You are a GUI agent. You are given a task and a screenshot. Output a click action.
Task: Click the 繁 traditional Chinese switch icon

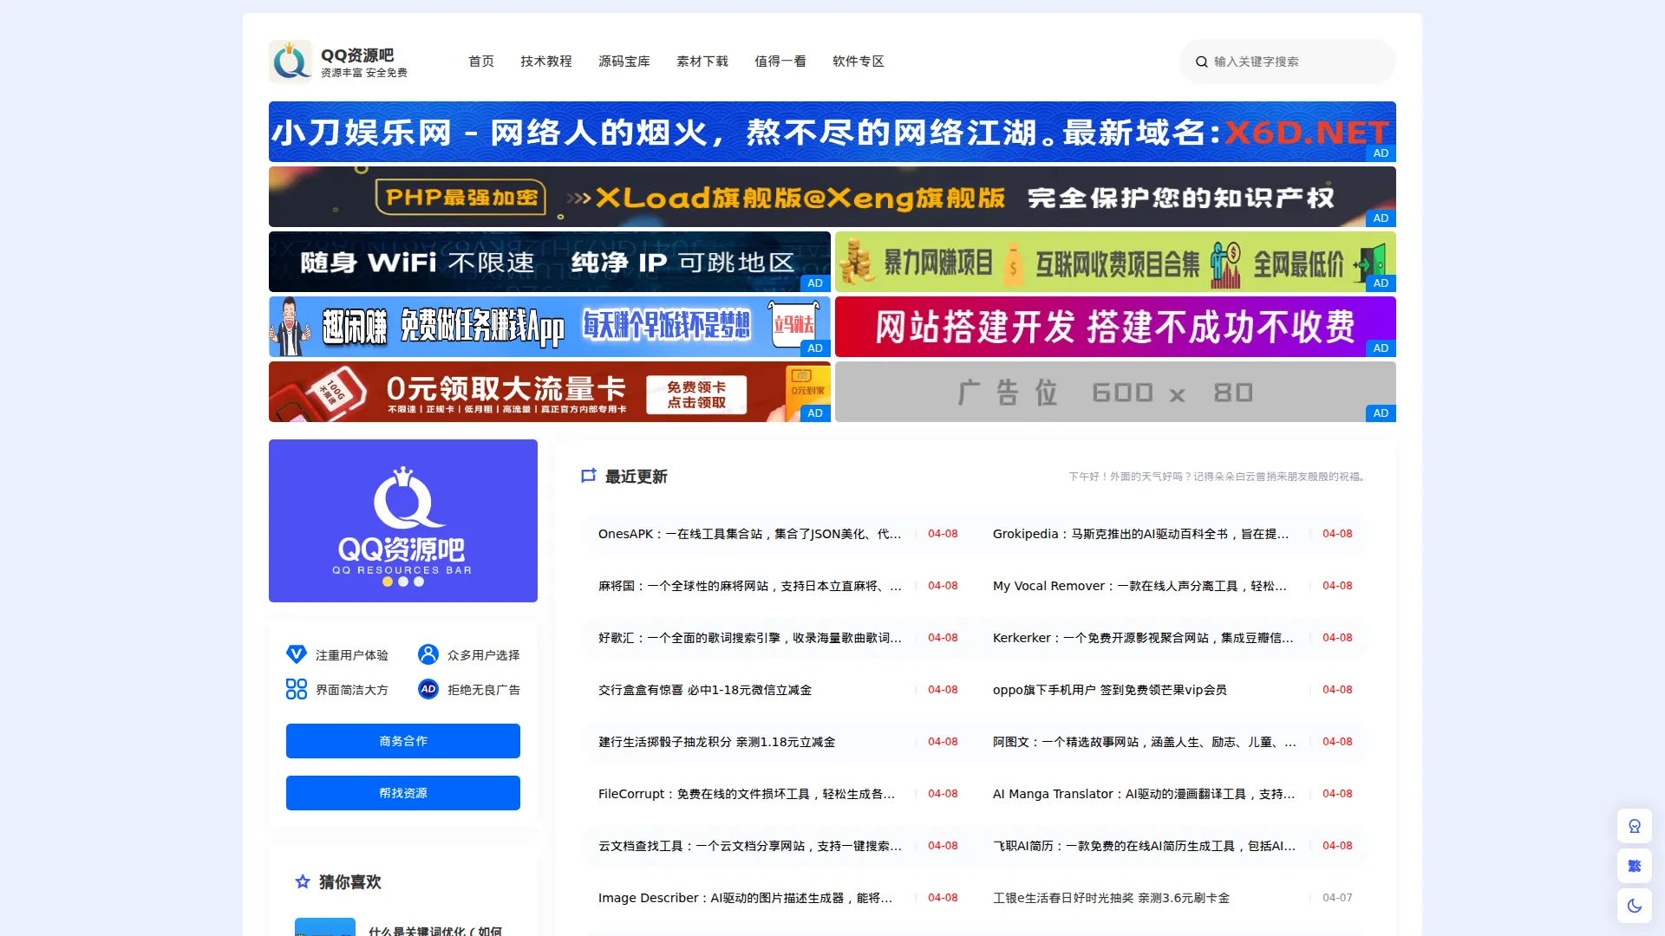pos(1634,866)
